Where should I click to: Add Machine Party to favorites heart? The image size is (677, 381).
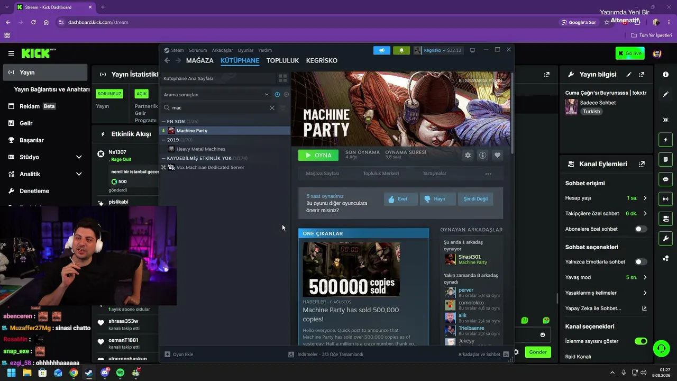point(497,155)
